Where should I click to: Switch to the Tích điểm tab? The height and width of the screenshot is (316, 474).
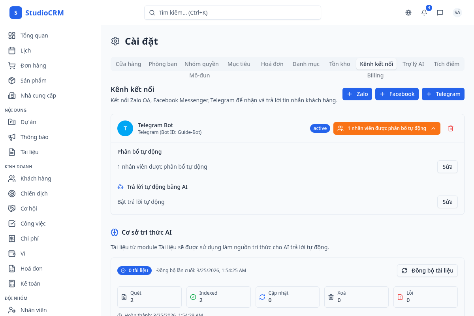point(446,64)
